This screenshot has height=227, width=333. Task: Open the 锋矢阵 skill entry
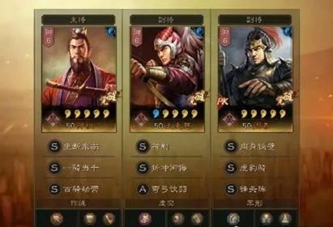[x=253, y=189]
